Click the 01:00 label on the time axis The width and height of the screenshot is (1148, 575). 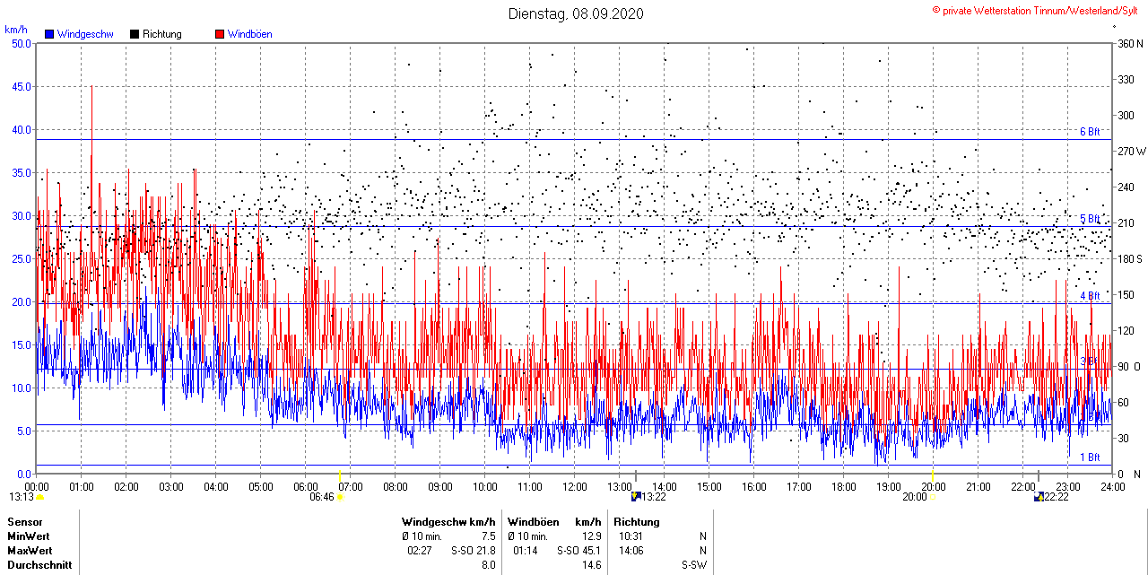pos(82,486)
